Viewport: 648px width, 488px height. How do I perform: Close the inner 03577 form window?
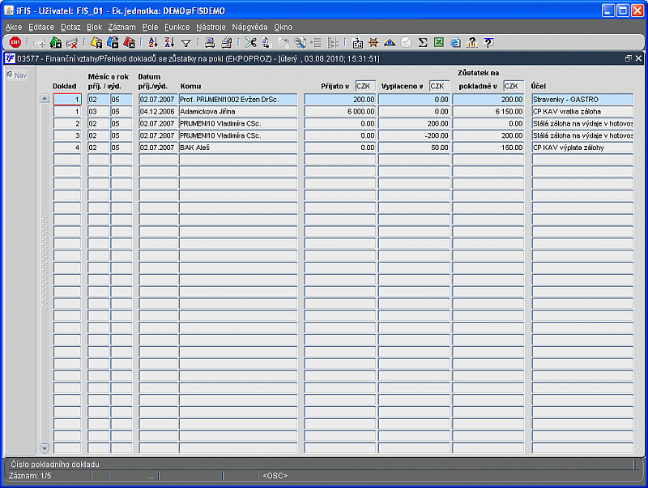(x=638, y=58)
